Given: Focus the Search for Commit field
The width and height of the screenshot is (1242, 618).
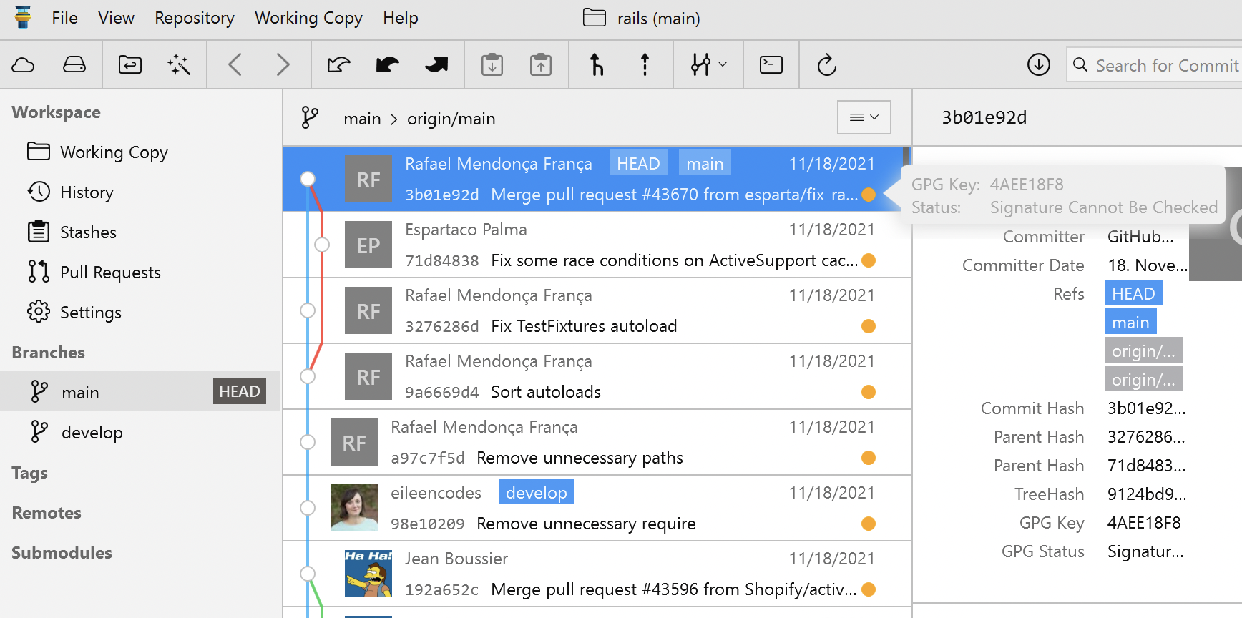Looking at the screenshot, I should (1166, 66).
